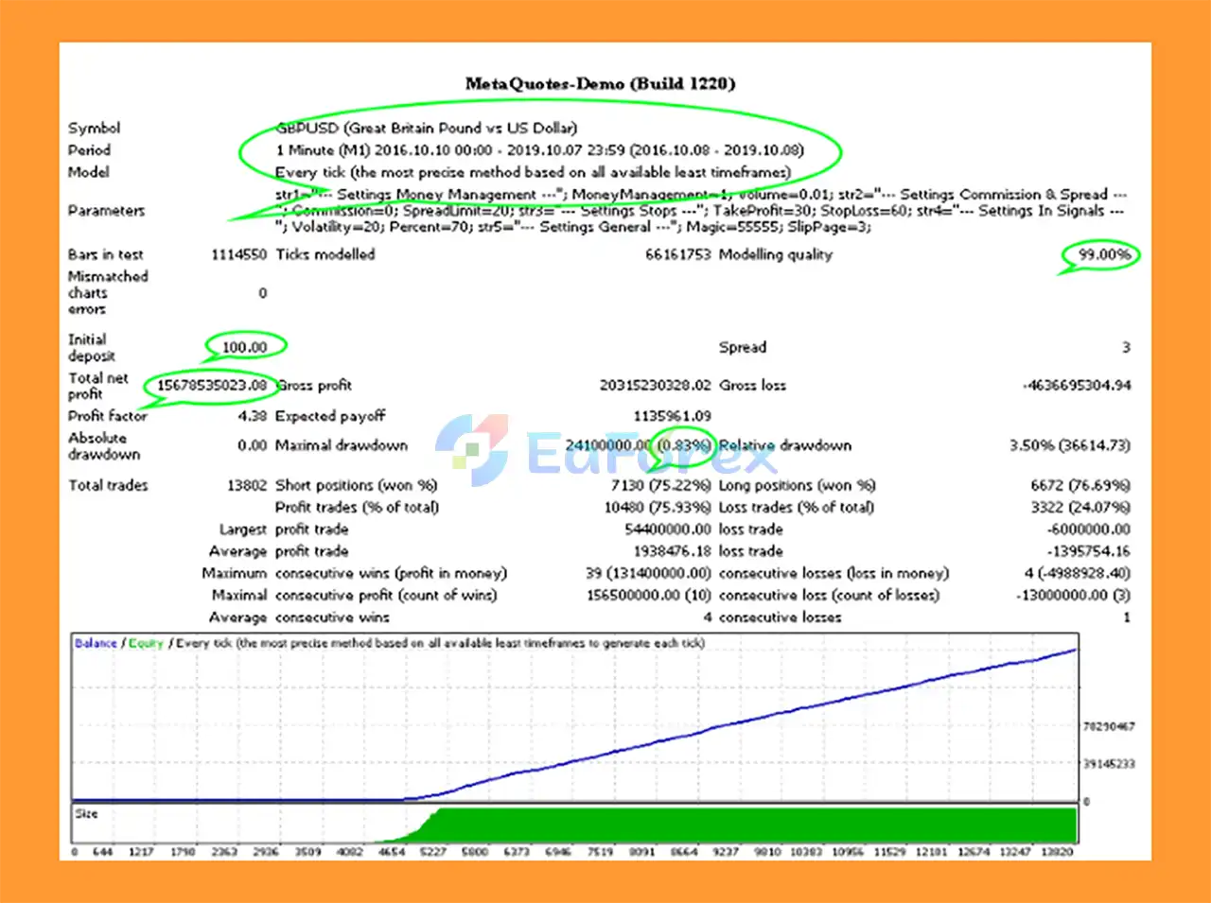Click the 78290467 label on chart axis
Screen dimensions: 1211x903
tap(1108, 726)
